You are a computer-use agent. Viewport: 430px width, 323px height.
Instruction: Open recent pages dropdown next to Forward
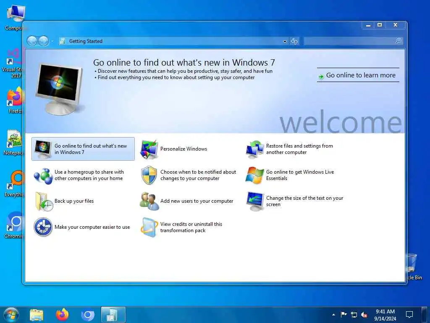coord(52,41)
